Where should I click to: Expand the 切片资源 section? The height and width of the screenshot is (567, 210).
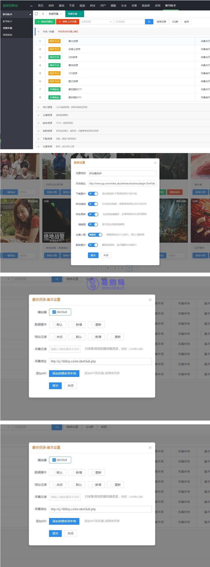pos(39,107)
